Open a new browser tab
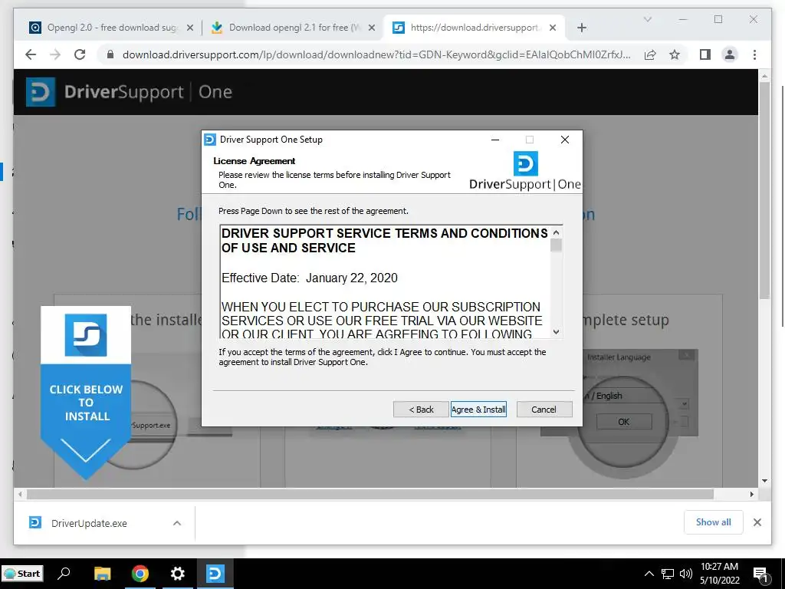The image size is (785, 589). click(x=582, y=28)
